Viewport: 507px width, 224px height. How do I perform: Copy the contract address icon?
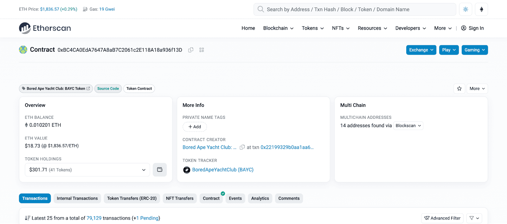tap(191, 50)
